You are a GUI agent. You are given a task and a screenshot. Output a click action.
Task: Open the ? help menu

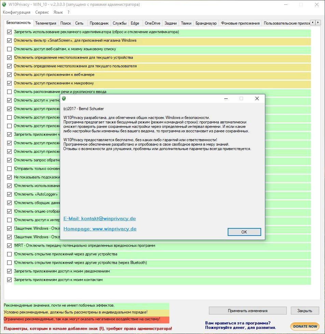(68, 12)
